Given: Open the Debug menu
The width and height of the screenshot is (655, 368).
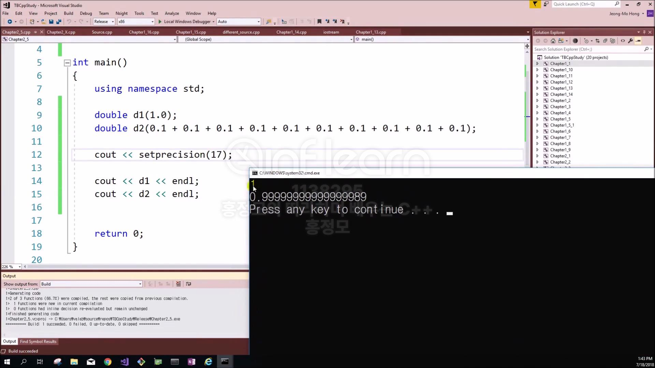Looking at the screenshot, I should pos(86,13).
